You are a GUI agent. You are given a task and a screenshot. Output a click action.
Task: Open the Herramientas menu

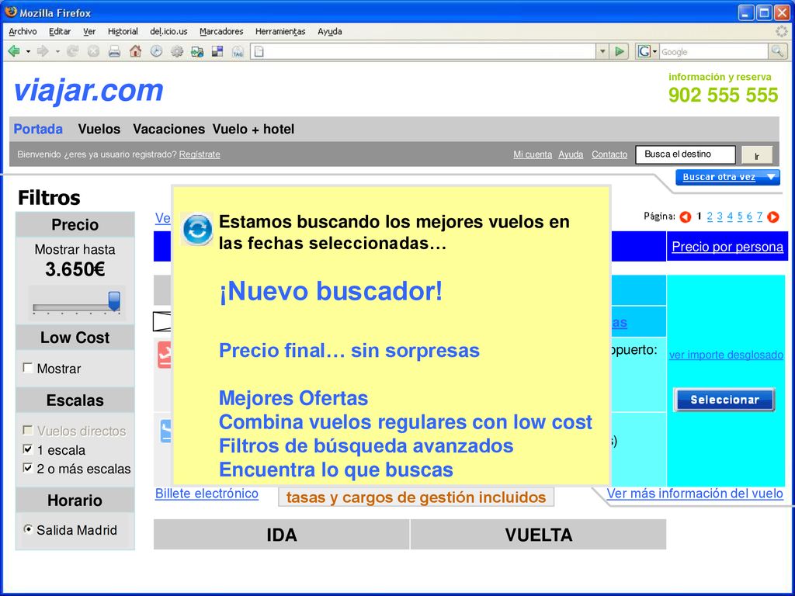280,31
